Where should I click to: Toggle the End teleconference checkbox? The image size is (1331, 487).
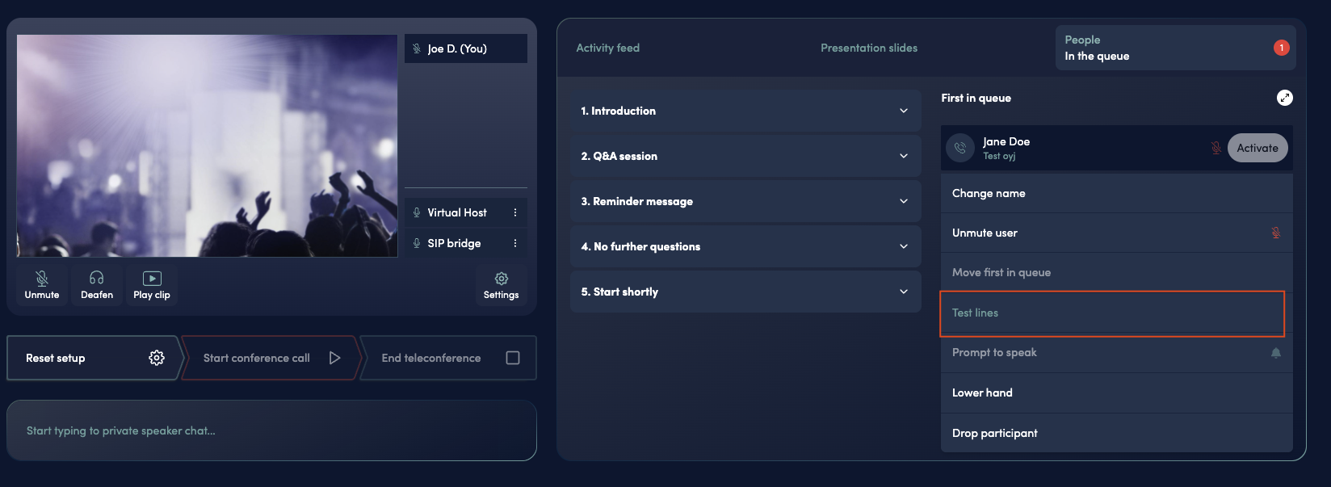[513, 358]
